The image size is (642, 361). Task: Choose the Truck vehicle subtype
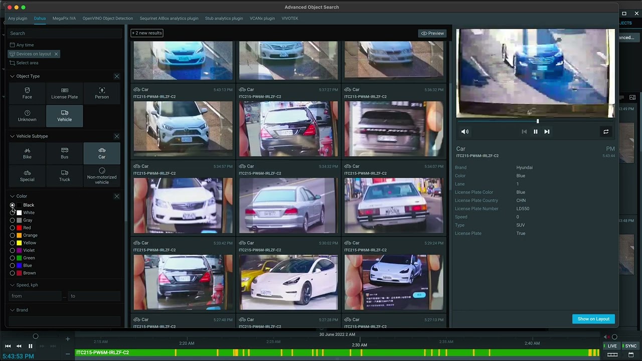pyautogui.click(x=64, y=176)
